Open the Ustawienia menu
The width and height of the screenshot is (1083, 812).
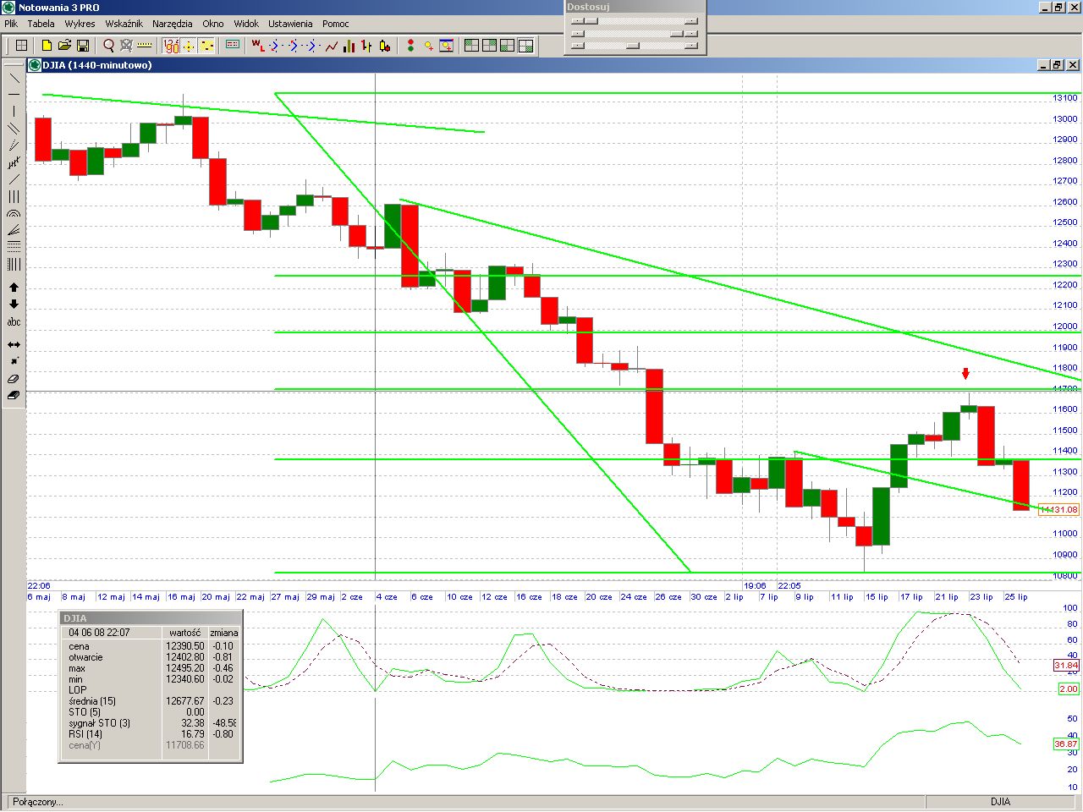[290, 24]
